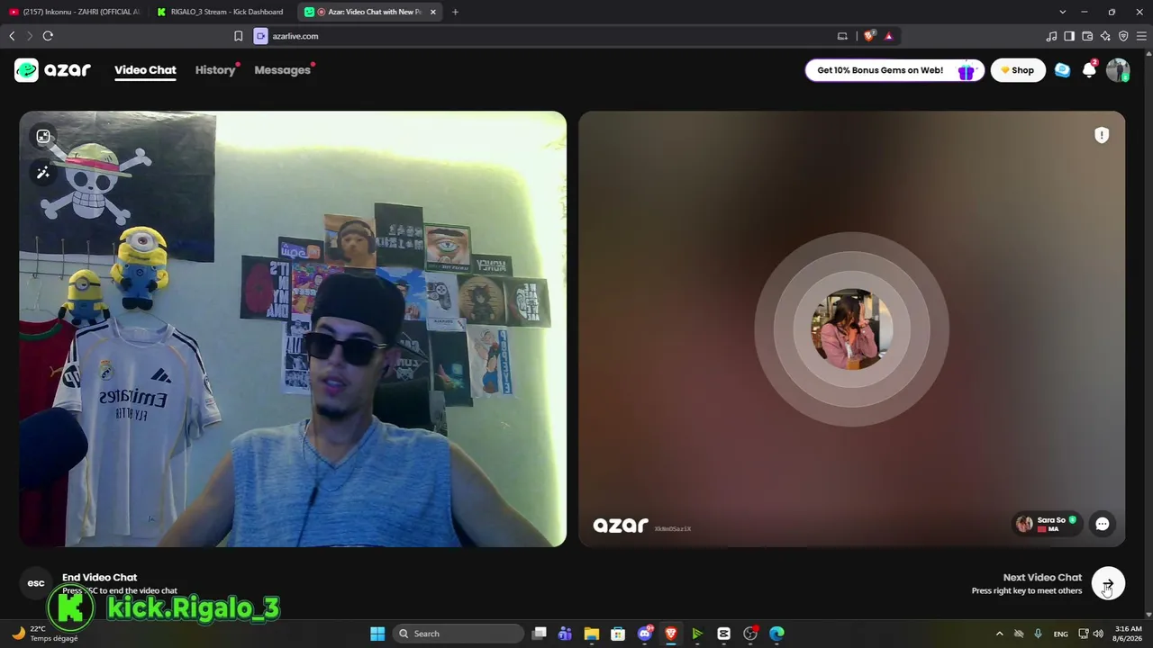Open the clock and date panel
Viewport: 1153px width, 648px height.
tap(1128, 634)
